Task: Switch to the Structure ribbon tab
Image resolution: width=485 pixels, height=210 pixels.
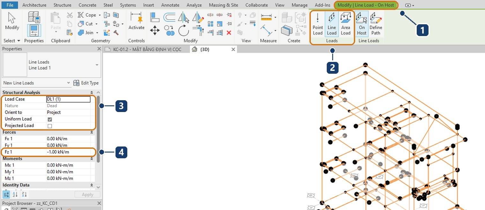Action: 62,5
